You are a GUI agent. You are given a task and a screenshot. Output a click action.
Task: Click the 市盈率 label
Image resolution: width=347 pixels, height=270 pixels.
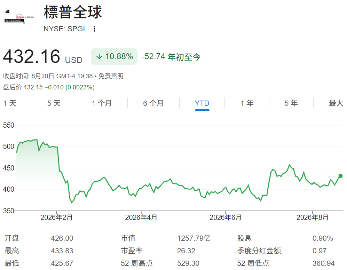(132, 251)
